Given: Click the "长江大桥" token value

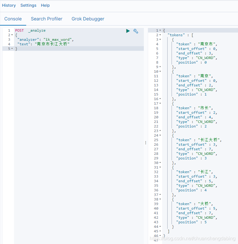Looking at the screenshot, I should click(209, 140).
